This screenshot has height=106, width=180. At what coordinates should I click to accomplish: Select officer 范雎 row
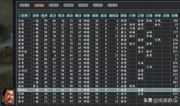(98, 94)
